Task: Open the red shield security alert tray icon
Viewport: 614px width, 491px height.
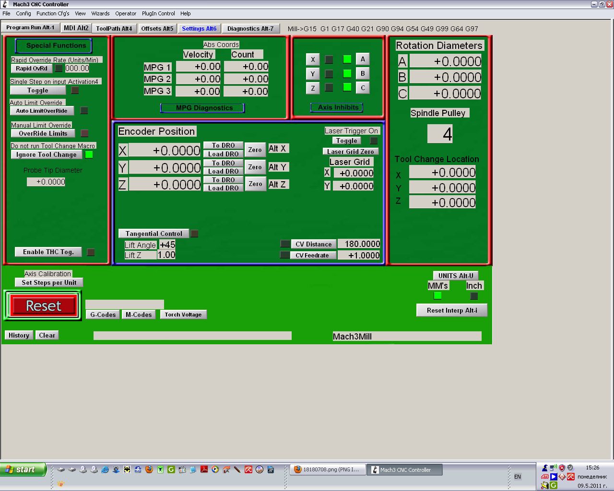Action: pos(562,468)
